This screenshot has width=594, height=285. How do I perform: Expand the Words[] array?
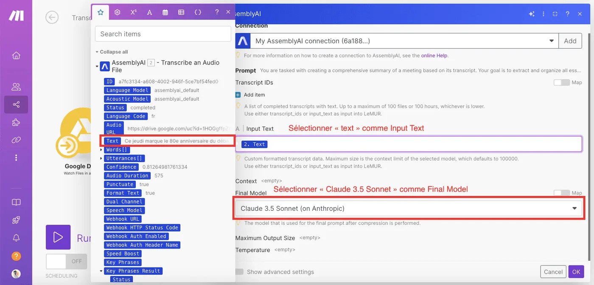(x=101, y=150)
